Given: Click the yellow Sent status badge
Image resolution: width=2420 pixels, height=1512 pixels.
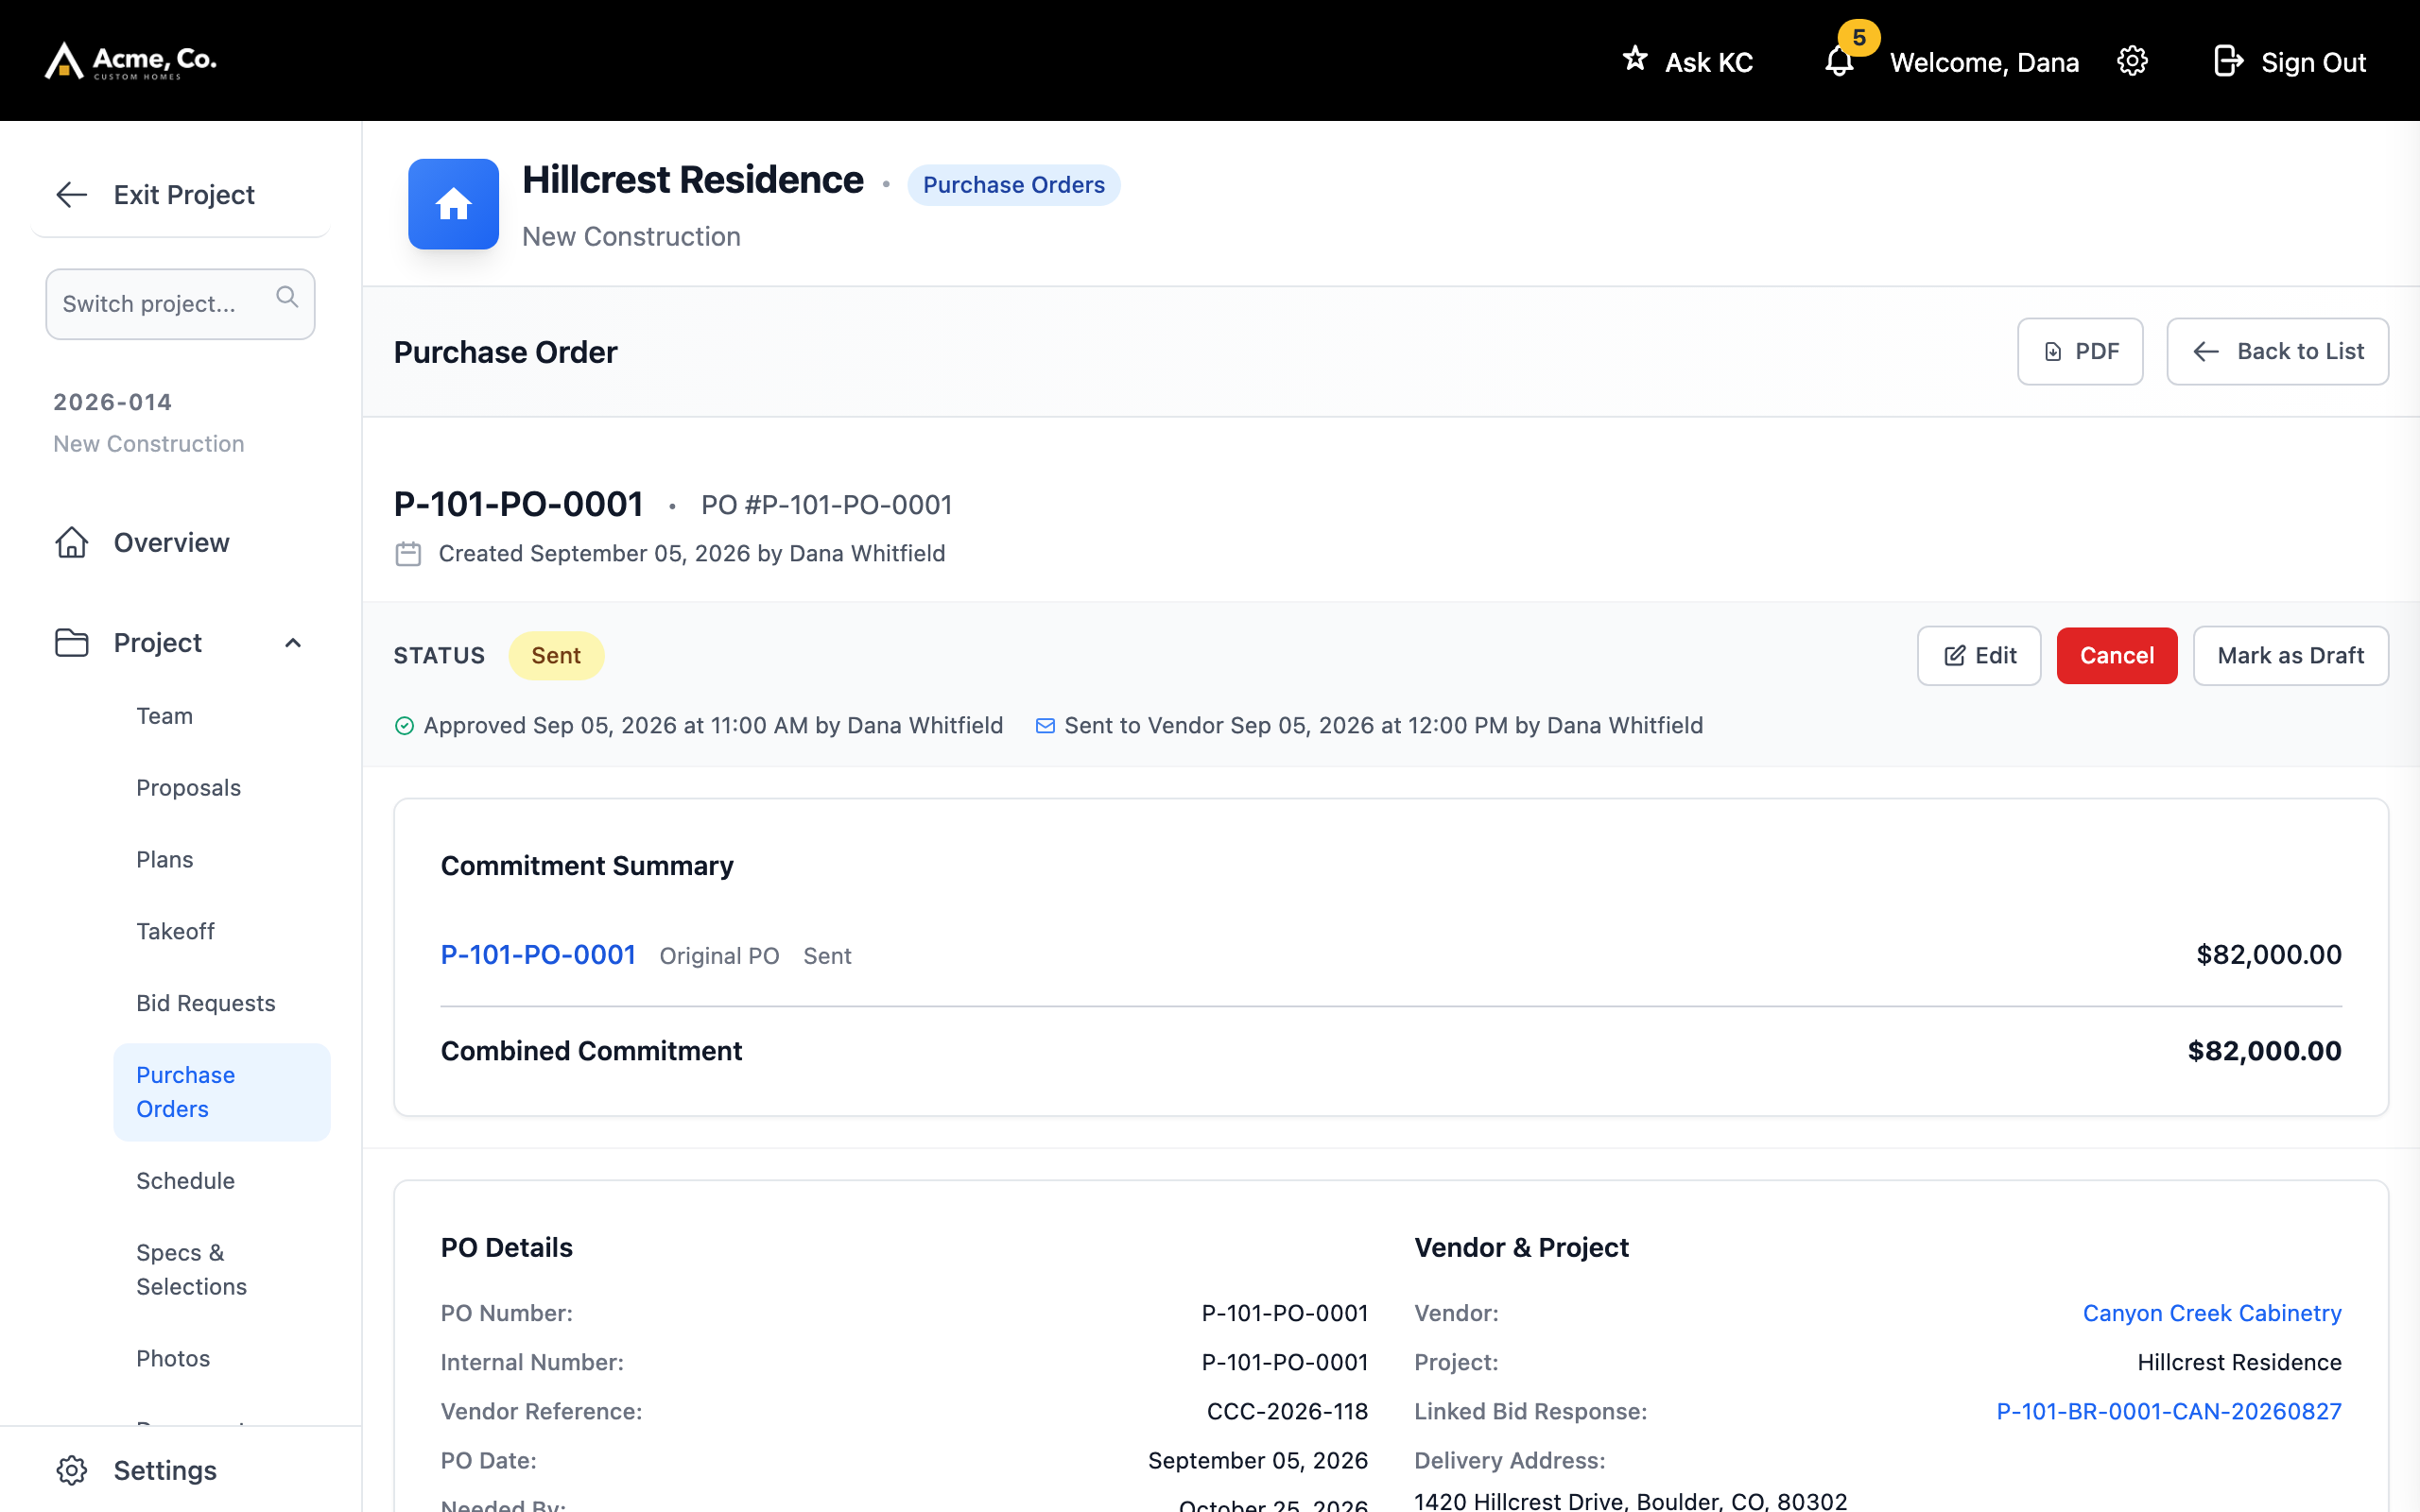Looking at the screenshot, I should (556, 656).
